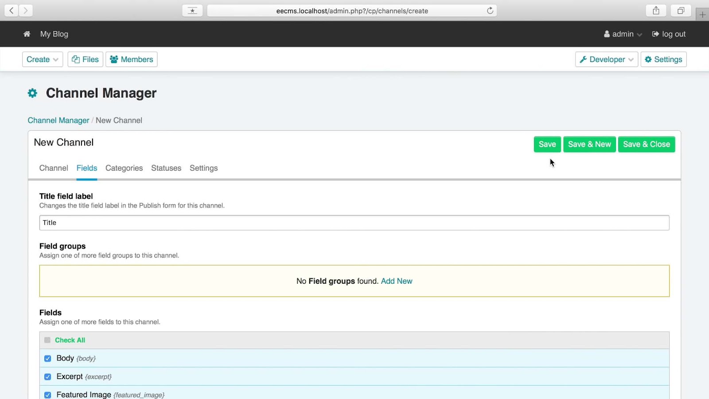Uncheck the Featured Image field checkbox
This screenshot has height=399, width=709.
tap(47, 395)
